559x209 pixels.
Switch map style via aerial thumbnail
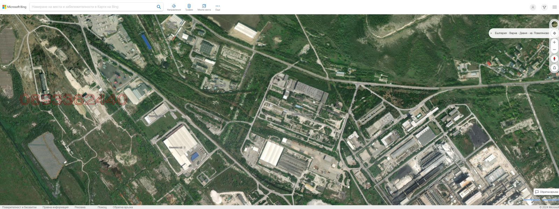coord(554,24)
